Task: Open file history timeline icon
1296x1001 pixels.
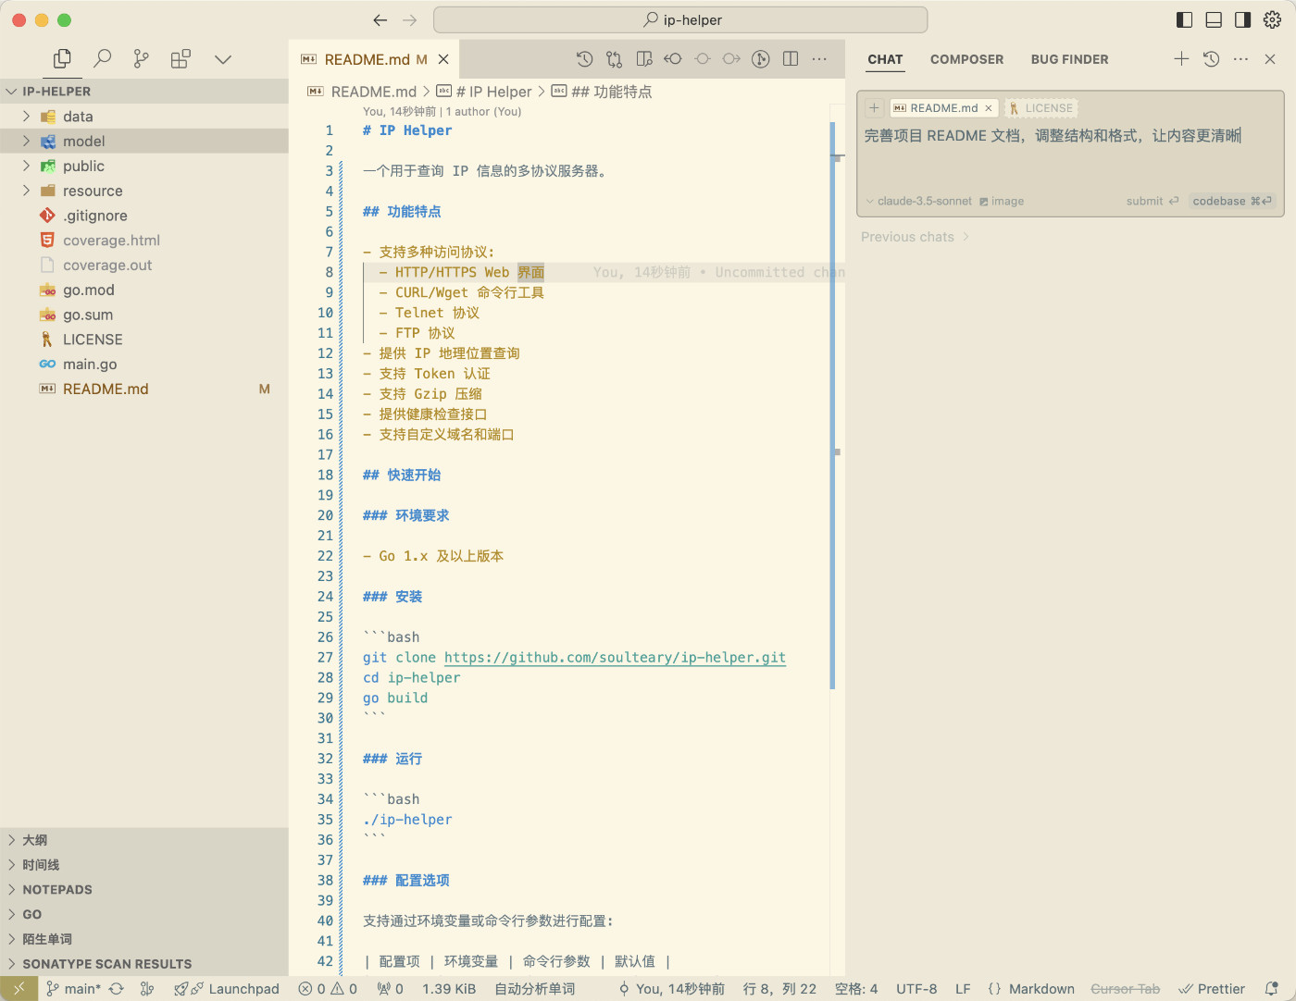Action: 584,59
